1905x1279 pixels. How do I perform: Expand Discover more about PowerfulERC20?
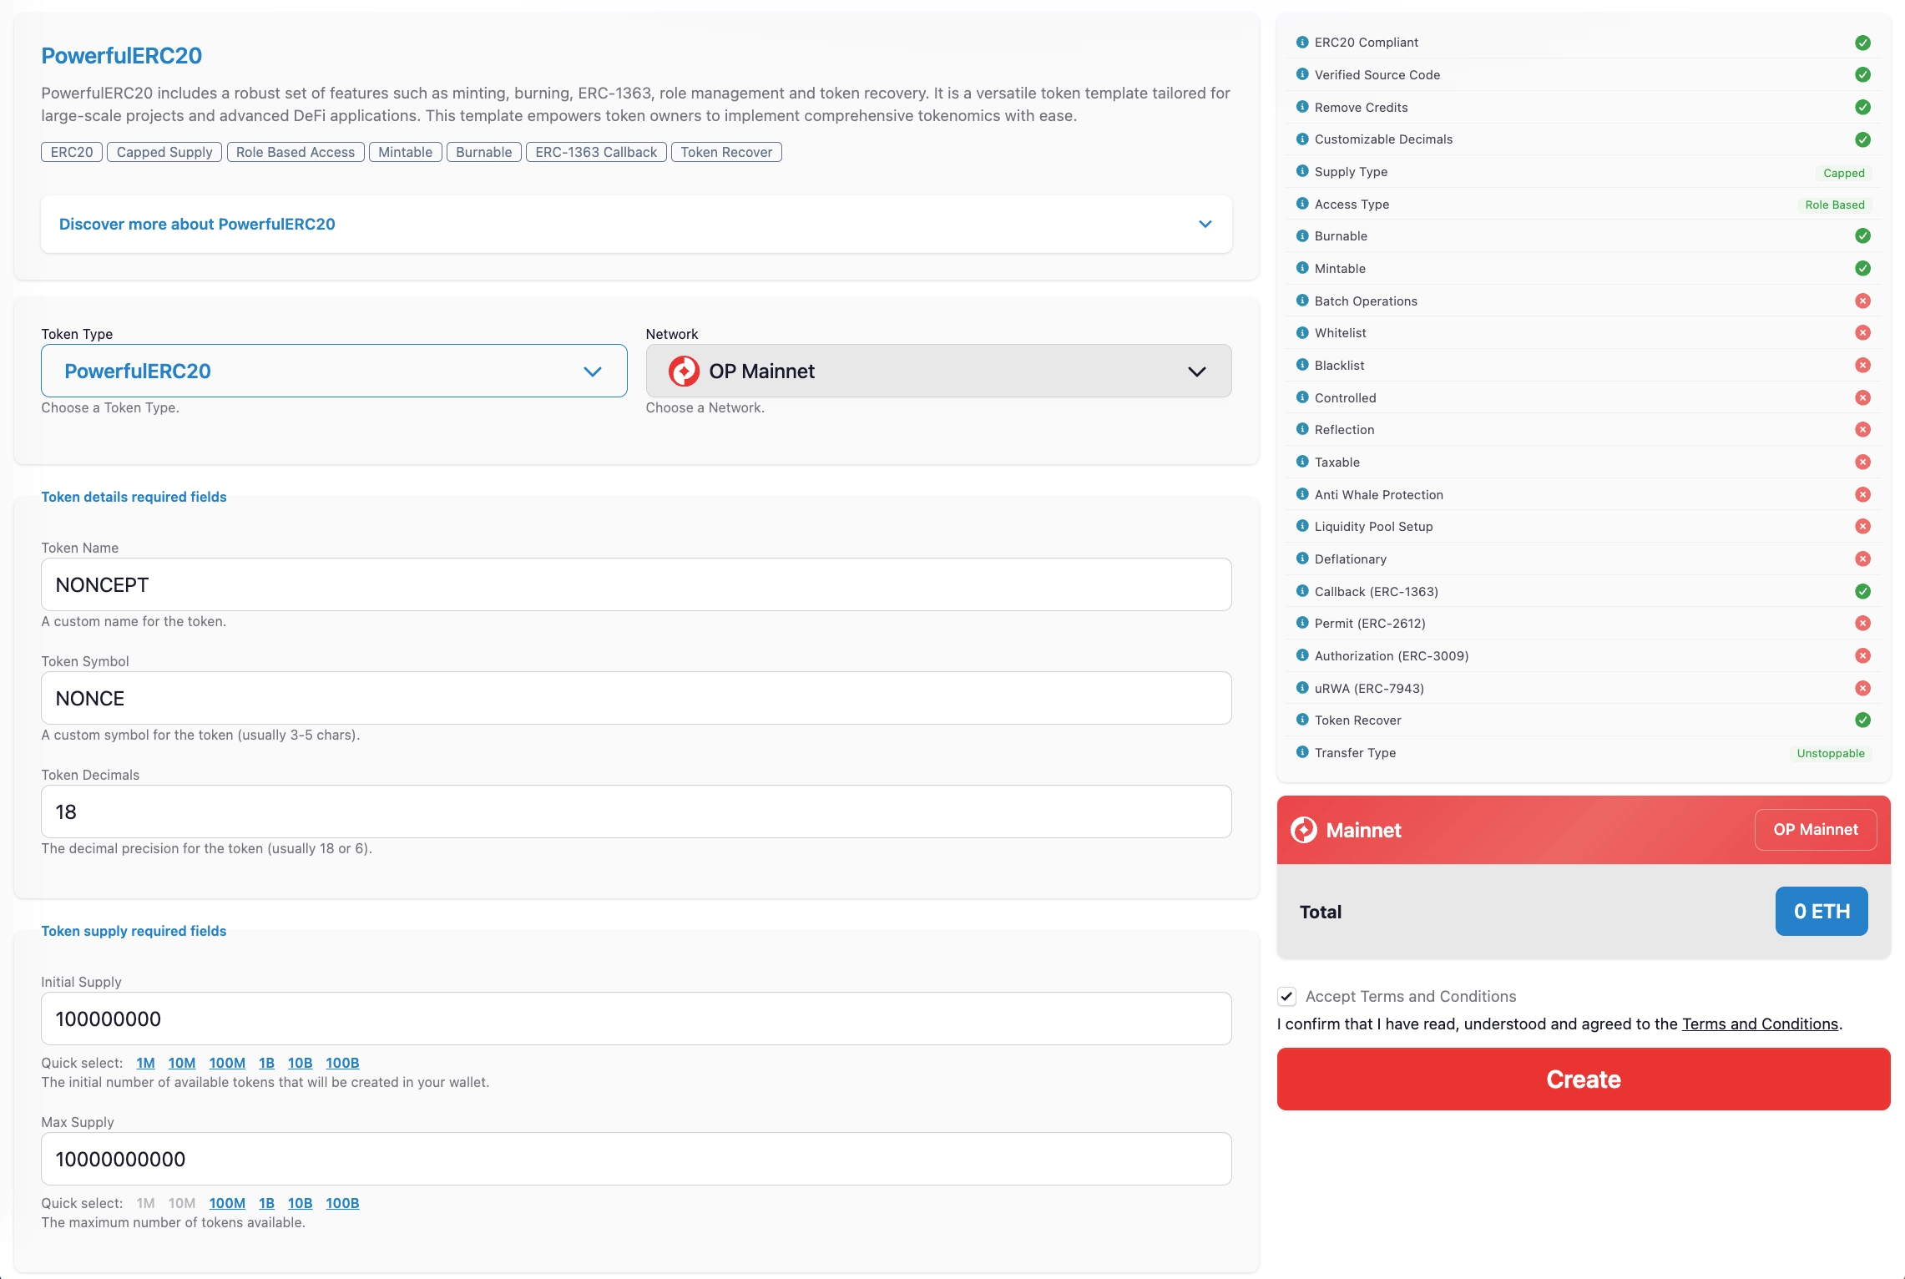click(x=636, y=224)
